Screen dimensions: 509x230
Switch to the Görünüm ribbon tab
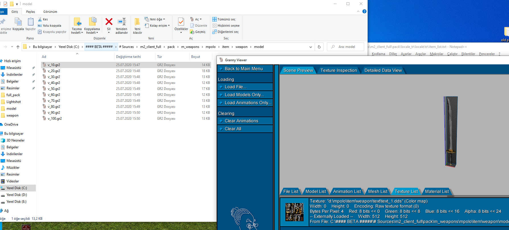[50, 12]
